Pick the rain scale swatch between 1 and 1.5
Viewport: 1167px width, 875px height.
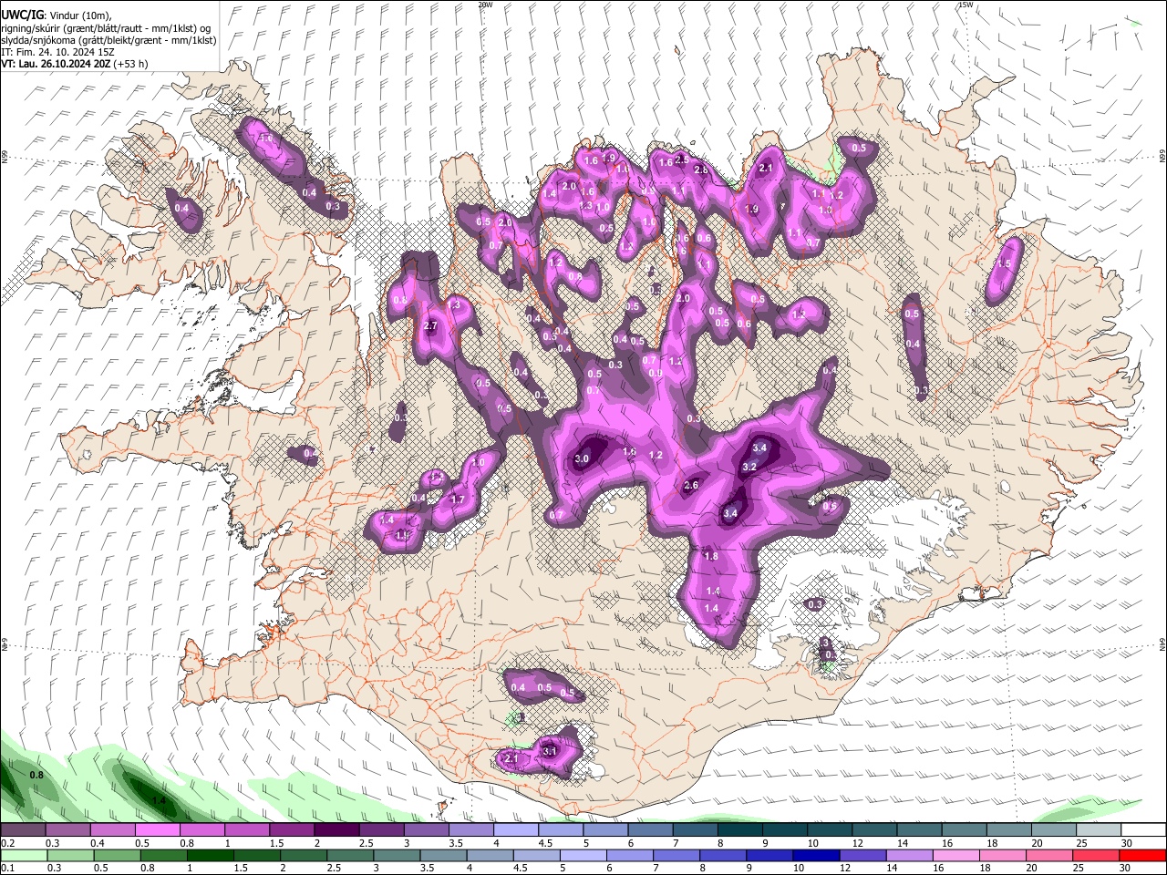coord(212,855)
